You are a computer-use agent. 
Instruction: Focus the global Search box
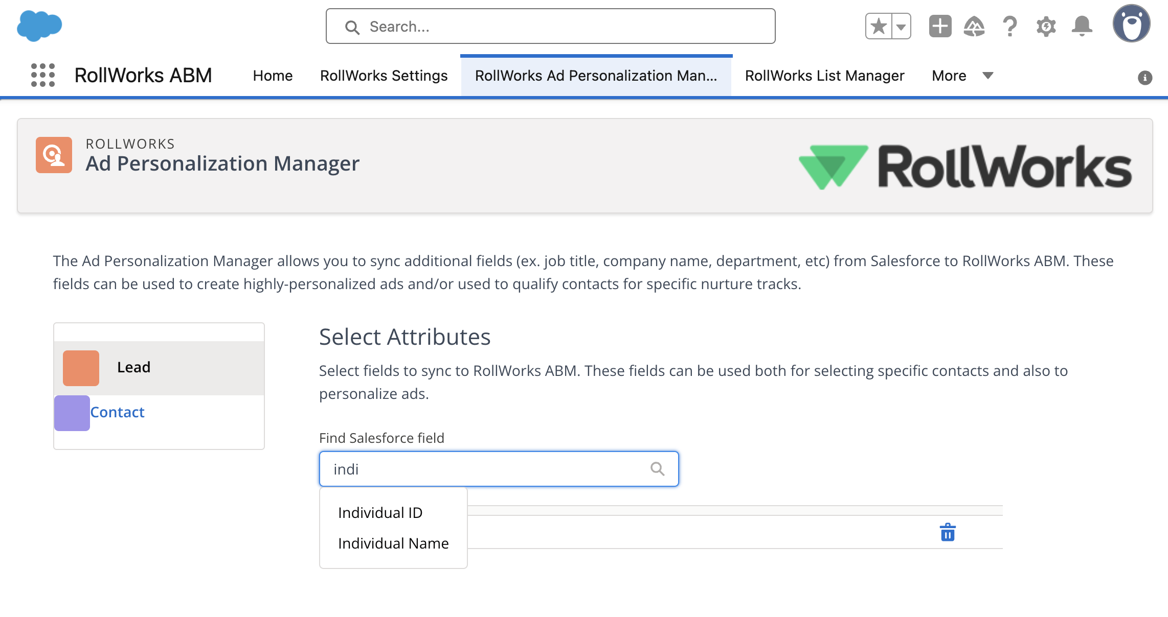pyautogui.click(x=550, y=26)
